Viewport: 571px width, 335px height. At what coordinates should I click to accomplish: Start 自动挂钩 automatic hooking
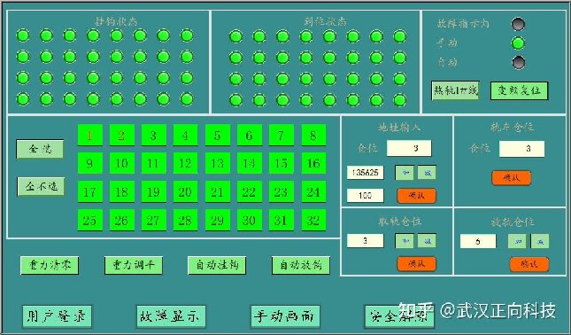click(217, 265)
